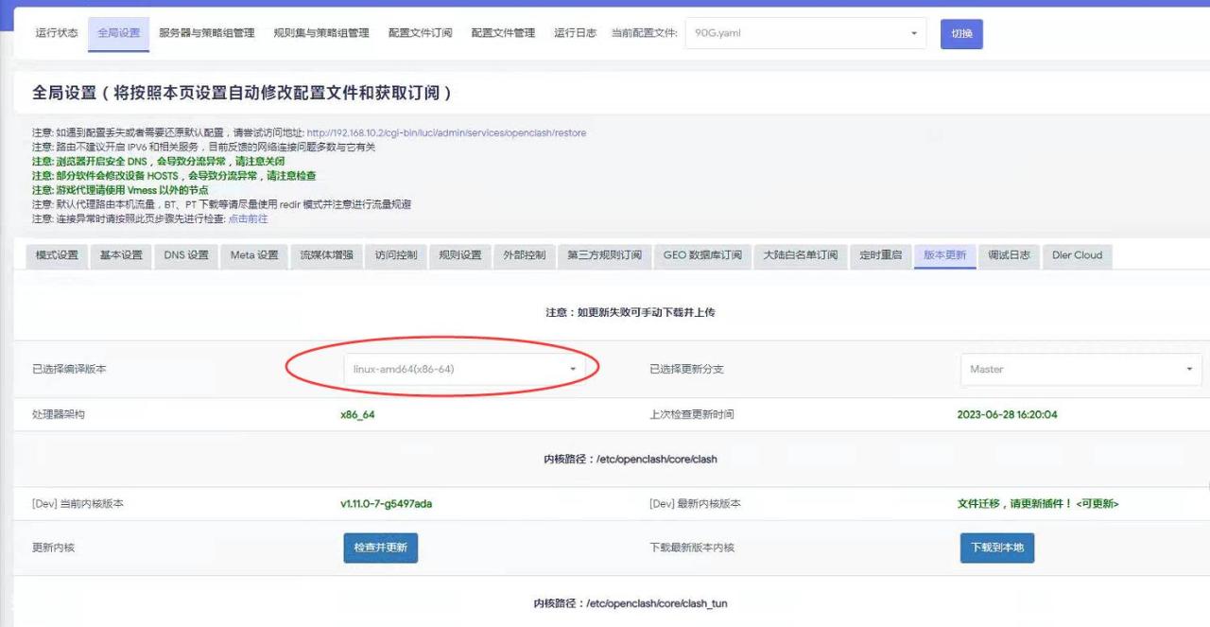Select the 定时重启 sub-tab

pos(880,255)
